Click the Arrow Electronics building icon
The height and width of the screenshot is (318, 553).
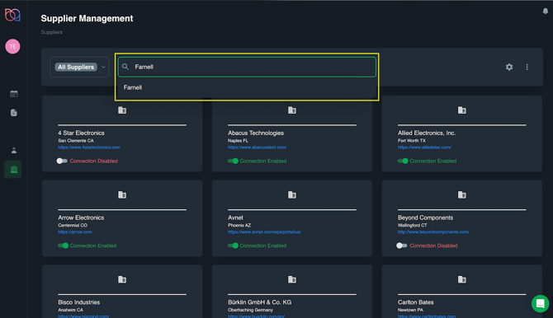click(122, 194)
